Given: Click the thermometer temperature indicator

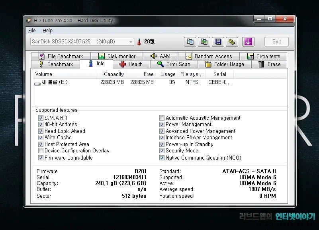Looking at the screenshot, I should click(x=139, y=41).
